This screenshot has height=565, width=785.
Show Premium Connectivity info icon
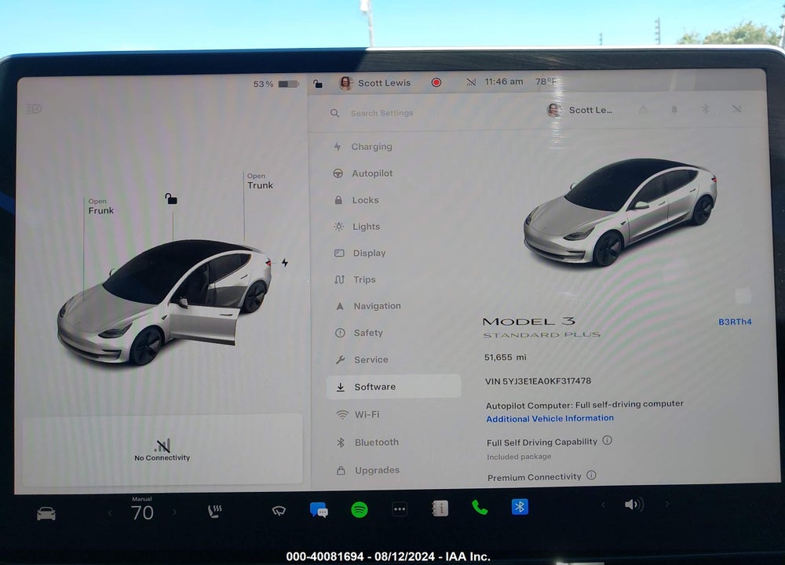[591, 475]
